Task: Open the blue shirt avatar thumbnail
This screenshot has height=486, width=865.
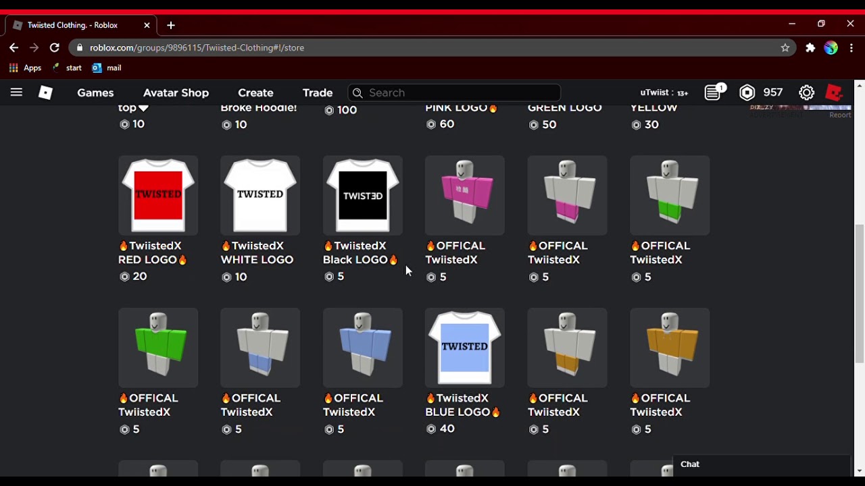Action: (363, 348)
